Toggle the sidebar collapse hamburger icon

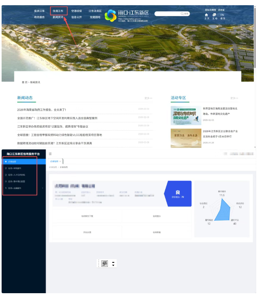click(x=50, y=154)
